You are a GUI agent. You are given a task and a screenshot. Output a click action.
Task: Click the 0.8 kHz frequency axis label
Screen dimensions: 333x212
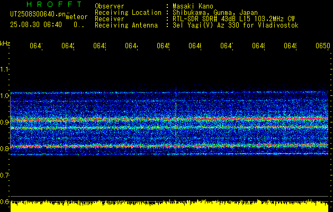[4, 148]
